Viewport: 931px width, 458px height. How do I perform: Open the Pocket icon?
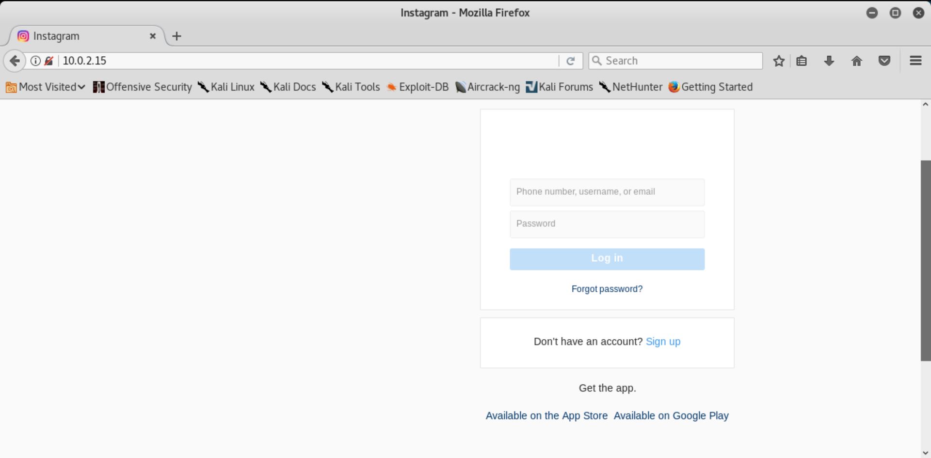(884, 61)
